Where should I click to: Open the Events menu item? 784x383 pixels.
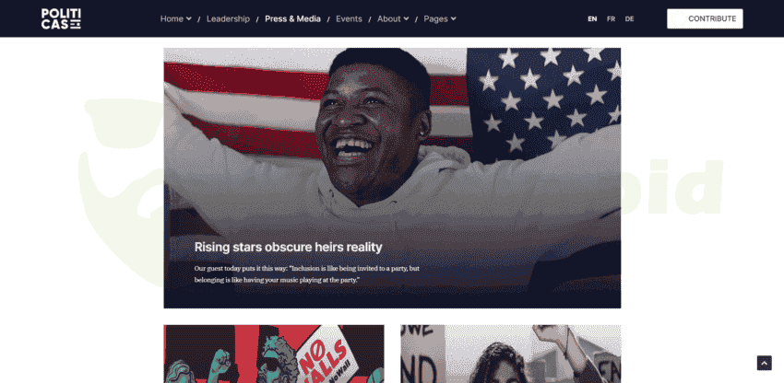pyautogui.click(x=349, y=19)
